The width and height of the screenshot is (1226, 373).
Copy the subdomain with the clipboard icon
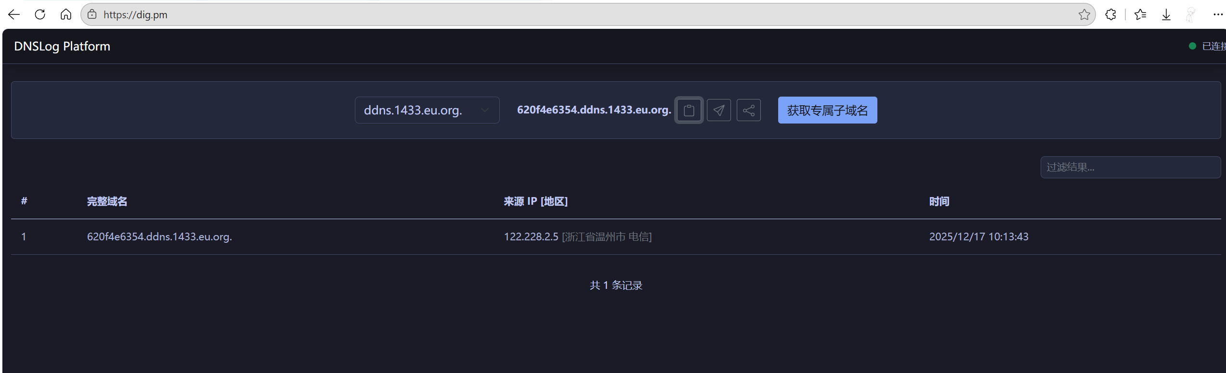tap(689, 110)
